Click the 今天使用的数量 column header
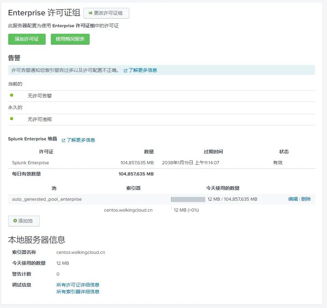 [223, 188]
